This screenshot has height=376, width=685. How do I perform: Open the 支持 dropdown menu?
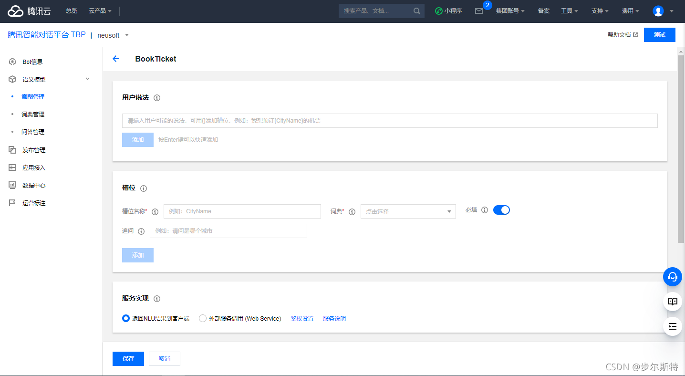coord(600,11)
